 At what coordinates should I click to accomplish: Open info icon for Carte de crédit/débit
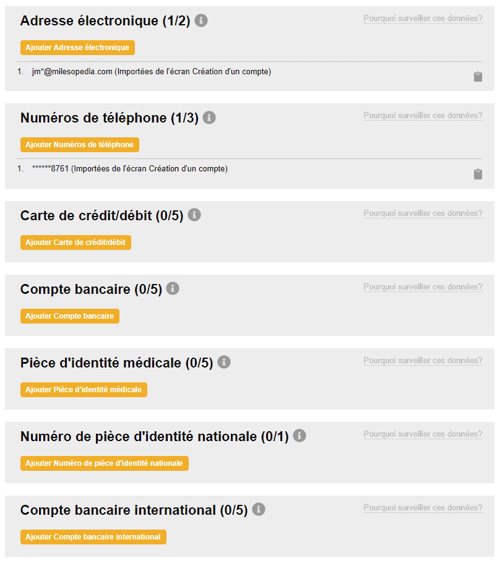[194, 215]
